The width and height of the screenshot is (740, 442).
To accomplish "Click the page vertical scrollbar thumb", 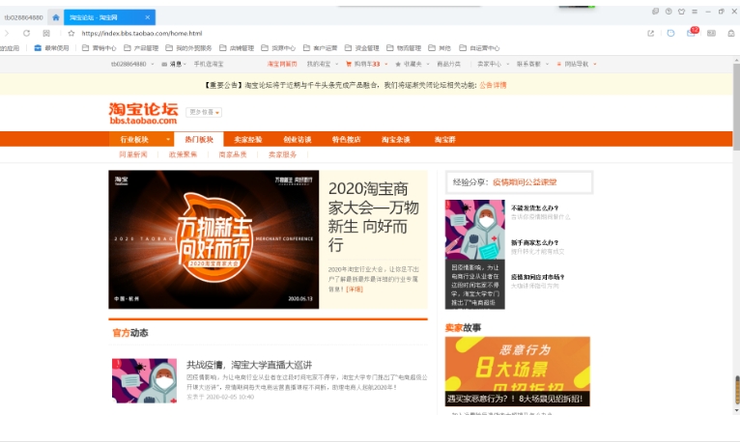I will click(x=736, y=107).
